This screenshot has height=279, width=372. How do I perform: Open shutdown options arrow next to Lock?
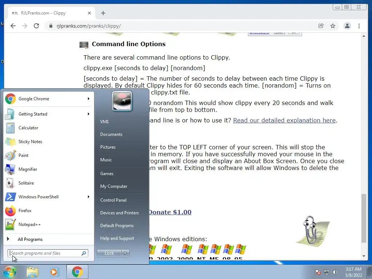click(x=125, y=253)
